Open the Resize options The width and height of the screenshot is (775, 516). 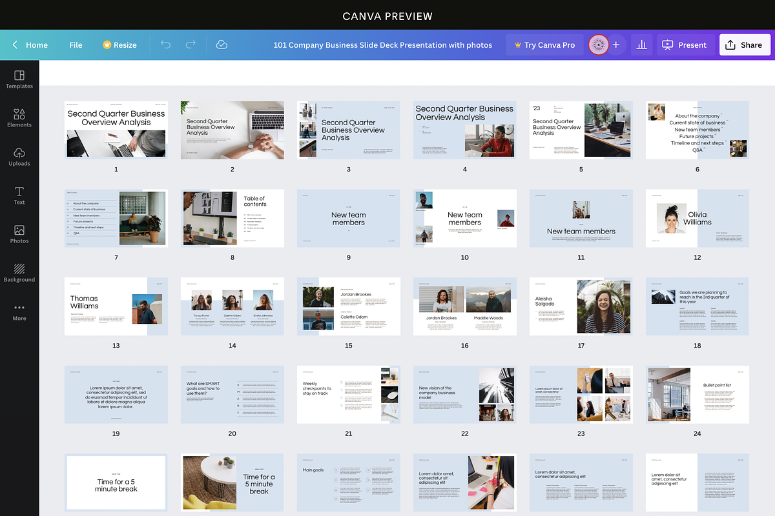tap(119, 45)
